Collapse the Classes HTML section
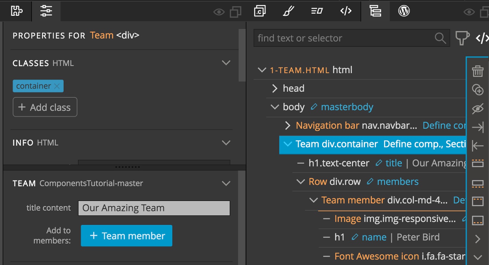 [226, 63]
